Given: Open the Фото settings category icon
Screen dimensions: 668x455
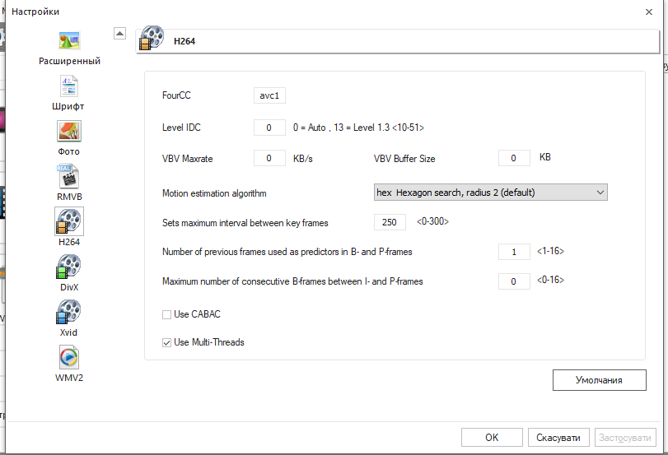Looking at the screenshot, I should (69, 131).
